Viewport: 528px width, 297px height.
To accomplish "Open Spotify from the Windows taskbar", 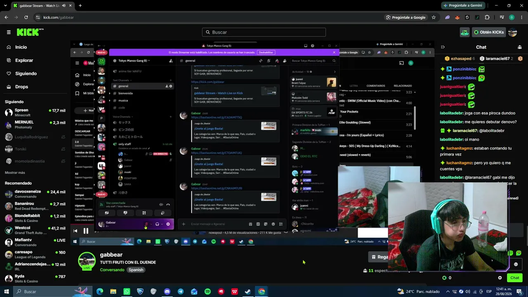I will pyautogui.click(x=207, y=292).
